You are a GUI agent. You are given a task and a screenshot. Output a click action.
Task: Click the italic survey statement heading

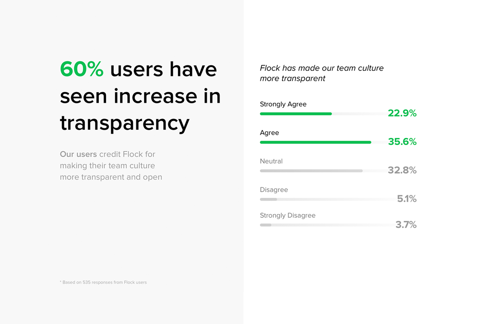tap(321, 73)
